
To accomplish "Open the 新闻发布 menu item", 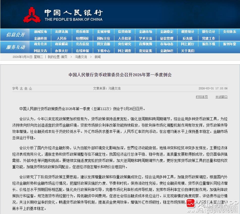I will pos(41,32).
